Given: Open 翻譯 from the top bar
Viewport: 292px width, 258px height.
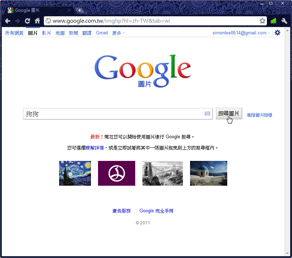Looking at the screenshot, I should click(x=87, y=33).
